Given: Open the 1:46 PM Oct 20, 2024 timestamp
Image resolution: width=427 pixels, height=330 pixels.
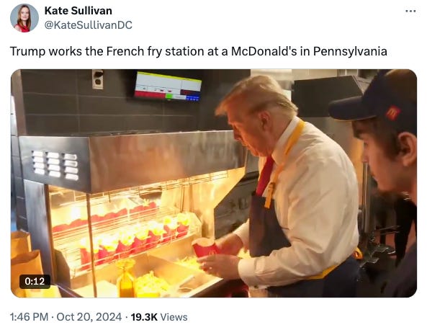Looking at the screenshot, I should click(x=66, y=317).
